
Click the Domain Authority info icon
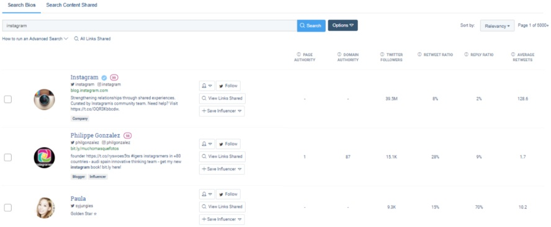[x=339, y=55]
